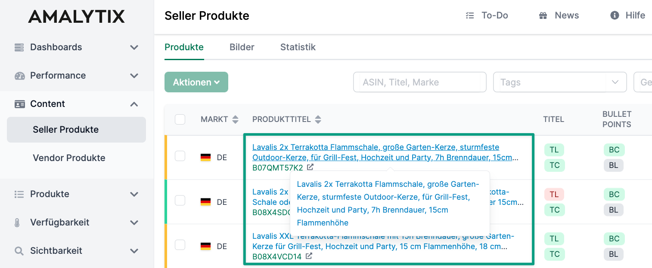This screenshot has height=268, width=652.
Task: Click German flag in B08X4VCD14 row
Action: click(x=205, y=247)
